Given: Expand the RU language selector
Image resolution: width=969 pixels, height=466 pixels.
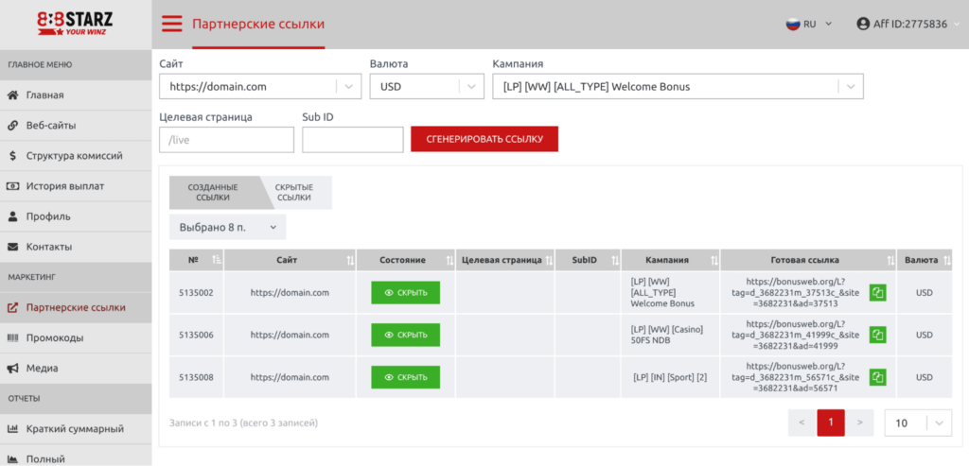Looking at the screenshot, I should [x=829, y=24].
